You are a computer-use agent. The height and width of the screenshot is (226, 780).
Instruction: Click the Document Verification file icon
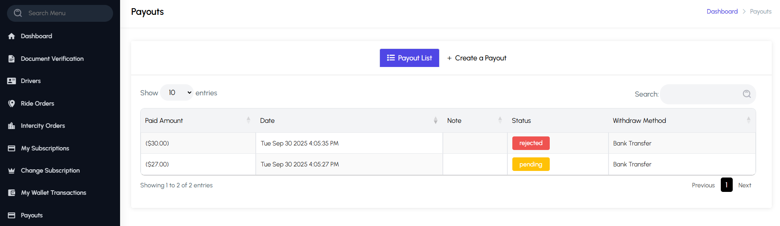pos(12,59)
